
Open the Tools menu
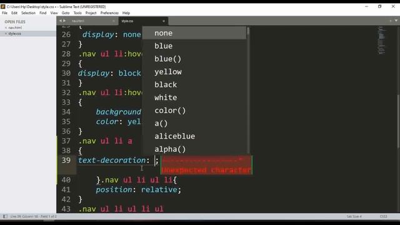tap(77, 13)
